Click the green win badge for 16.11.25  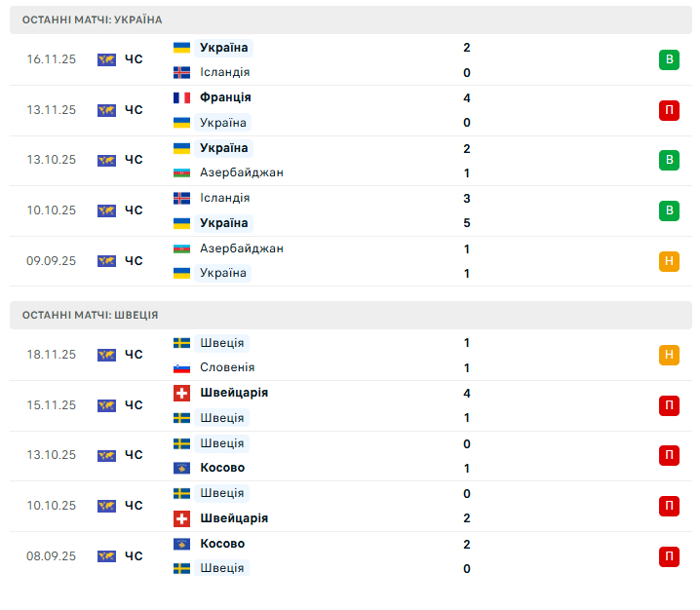(669, 59)
